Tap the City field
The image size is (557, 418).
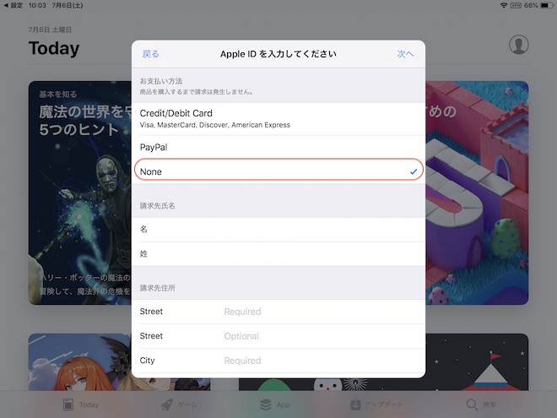coord(278,361)
